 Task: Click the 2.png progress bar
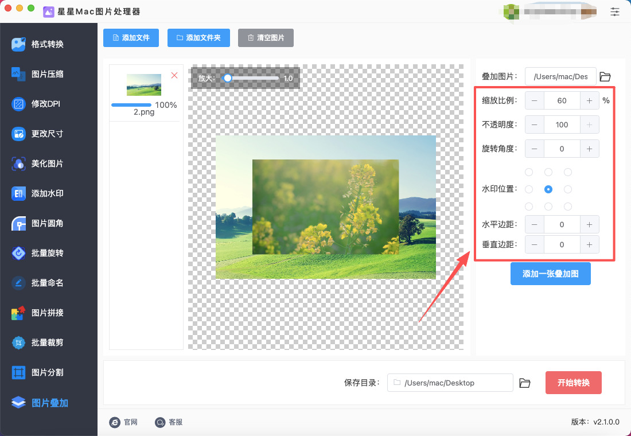pos(131,105)
